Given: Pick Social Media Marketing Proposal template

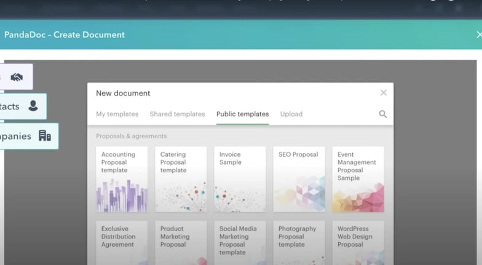Looking at the screenshot, I should coord(240,242).
